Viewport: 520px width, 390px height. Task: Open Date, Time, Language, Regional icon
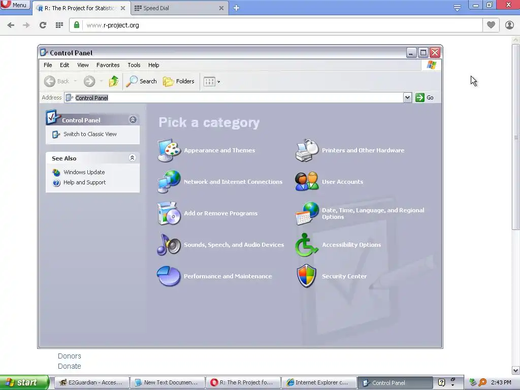click(307, 213)
